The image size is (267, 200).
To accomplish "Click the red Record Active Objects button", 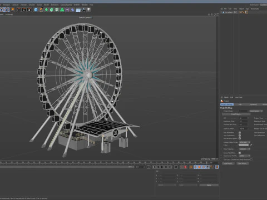I will click(181, 167).
